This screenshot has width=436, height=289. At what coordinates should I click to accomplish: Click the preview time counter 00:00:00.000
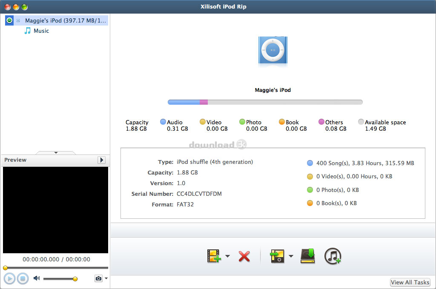[x=41, y=259]
